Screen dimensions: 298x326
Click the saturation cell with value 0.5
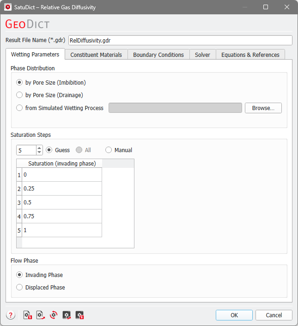point(62,203)
